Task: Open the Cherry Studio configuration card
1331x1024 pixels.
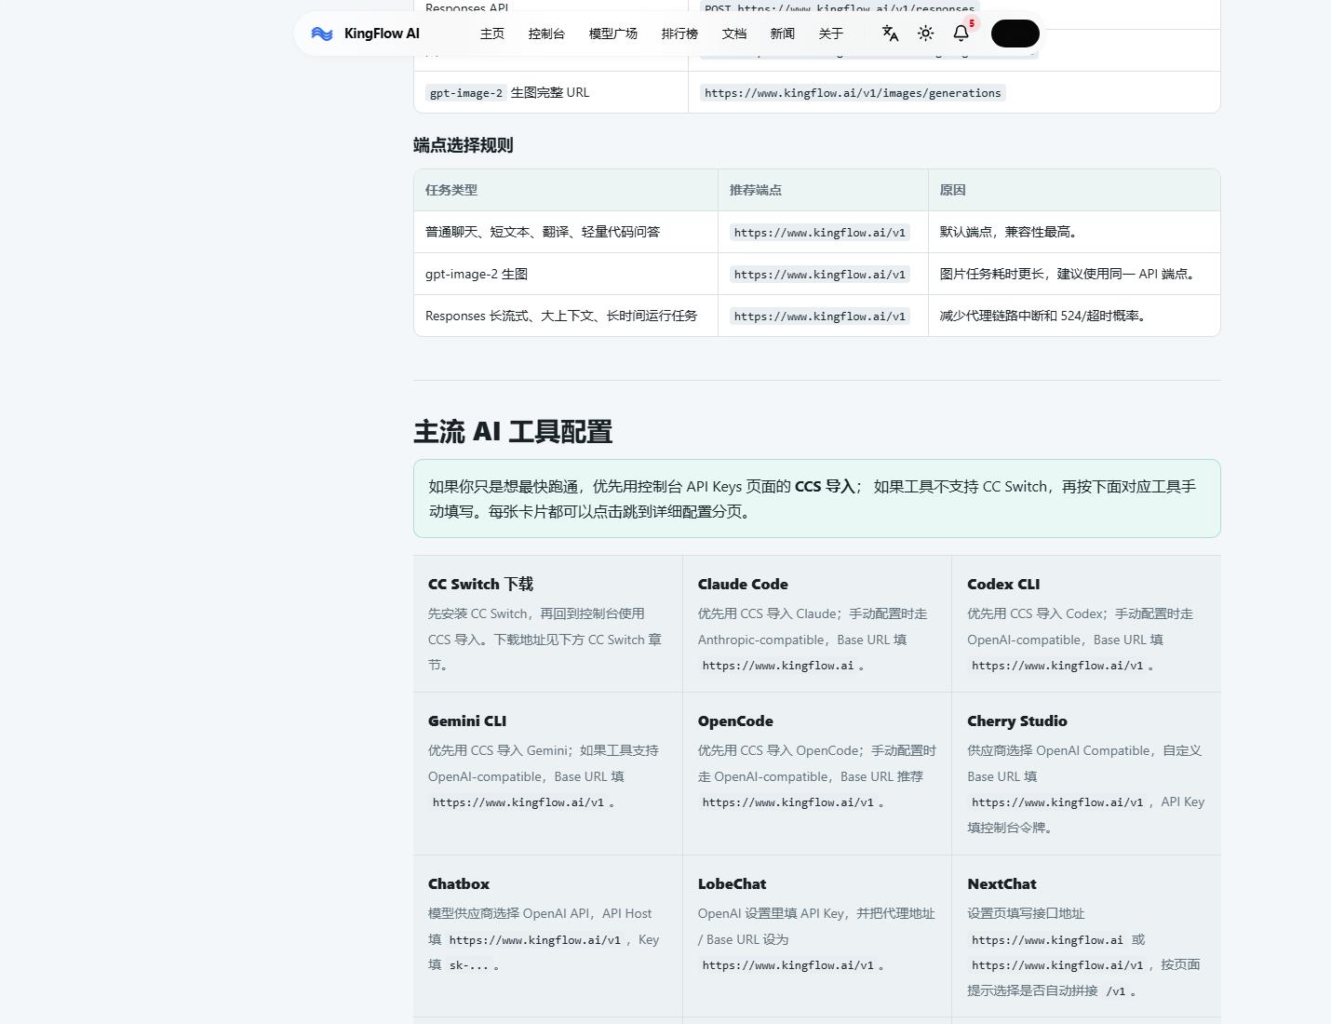Action: click(1086, 774)
